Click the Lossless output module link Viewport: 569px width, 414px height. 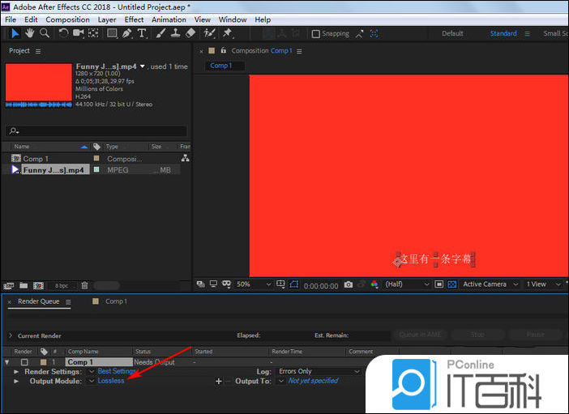pyautogui.click(x=111, y=381)
